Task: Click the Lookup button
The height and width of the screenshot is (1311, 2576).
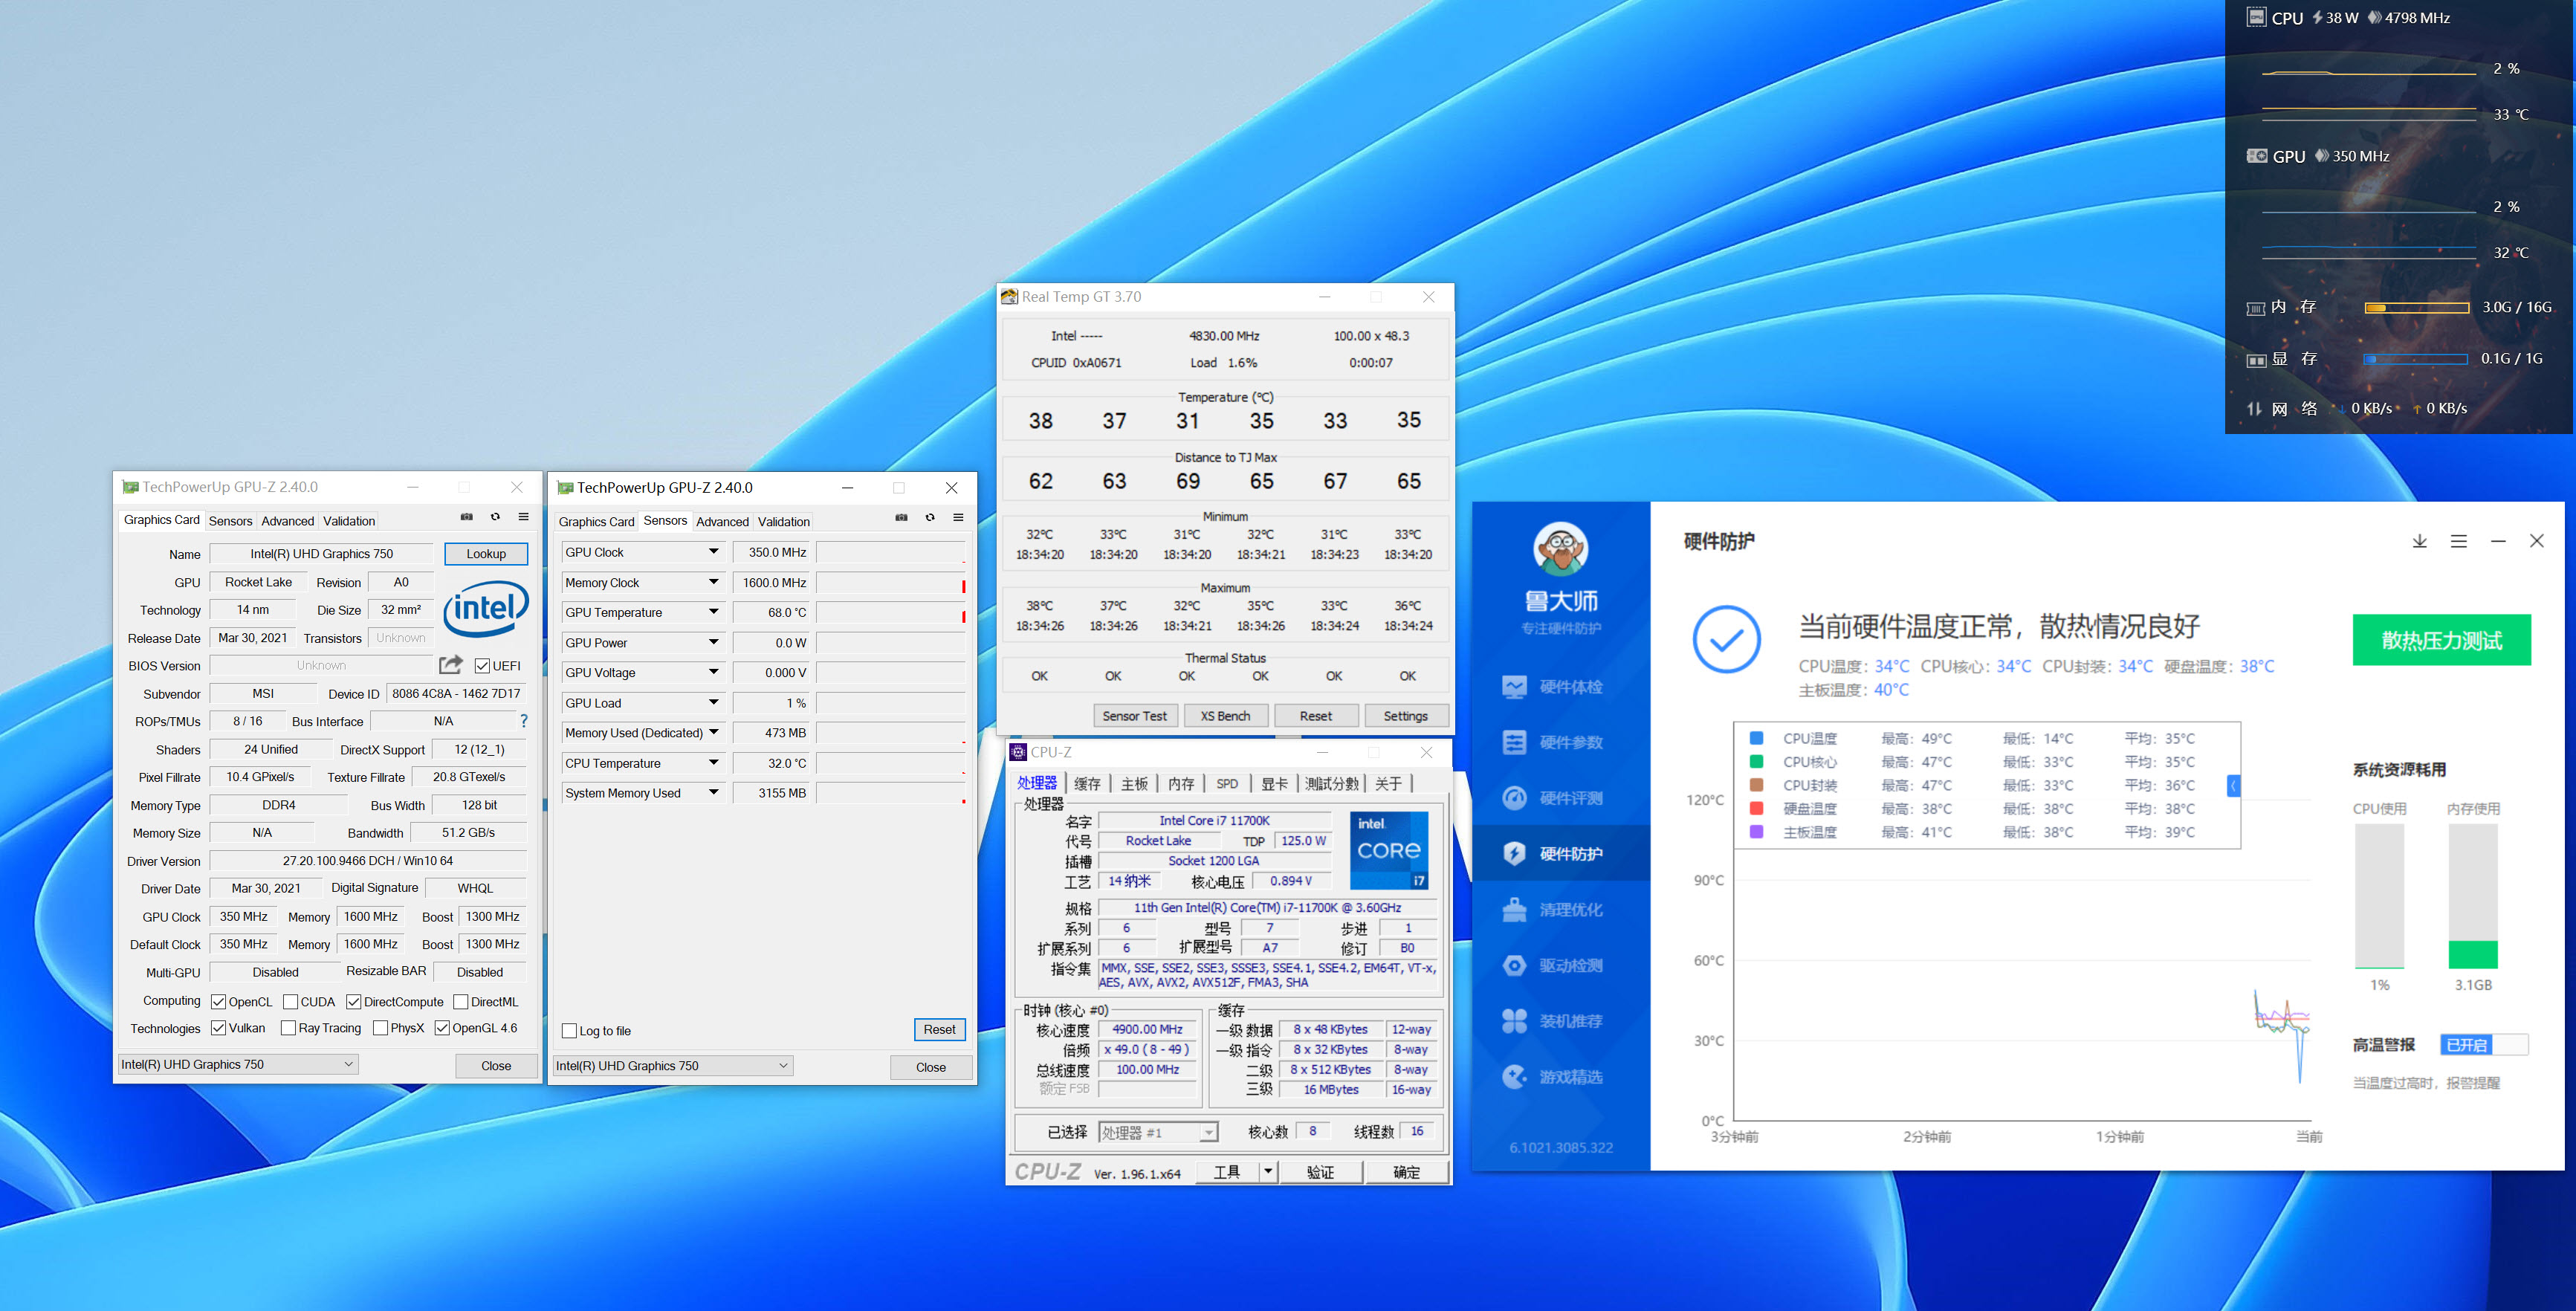Action: pyautogui.click(x=486, y=554)
